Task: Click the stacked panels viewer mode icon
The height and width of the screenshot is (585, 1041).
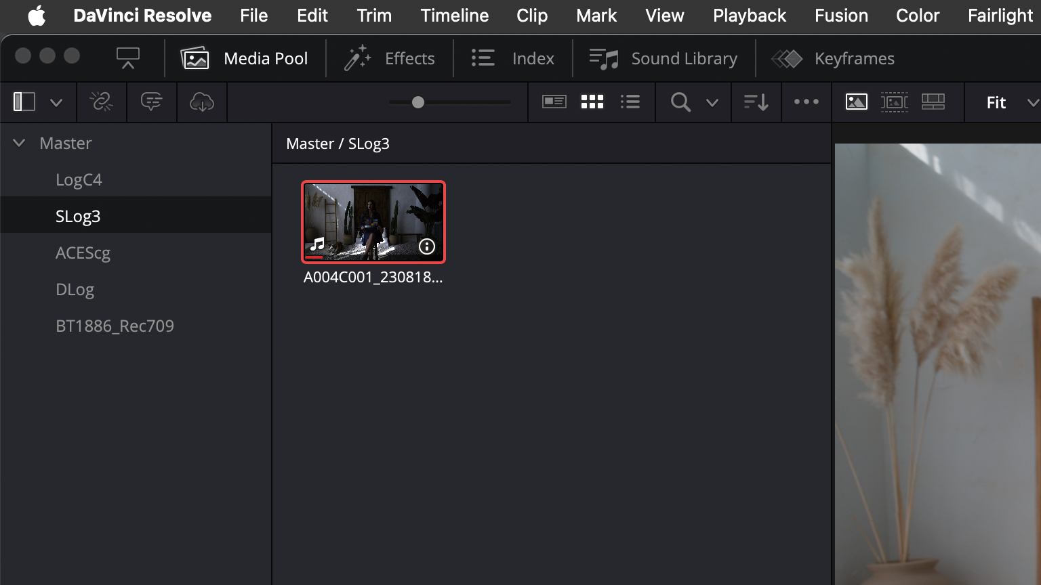Action: 933,102
